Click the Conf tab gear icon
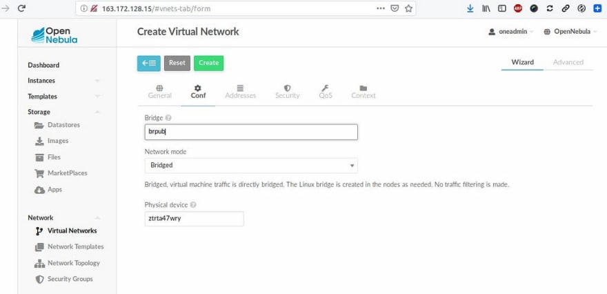607x294 pixels. click(198, 88)
